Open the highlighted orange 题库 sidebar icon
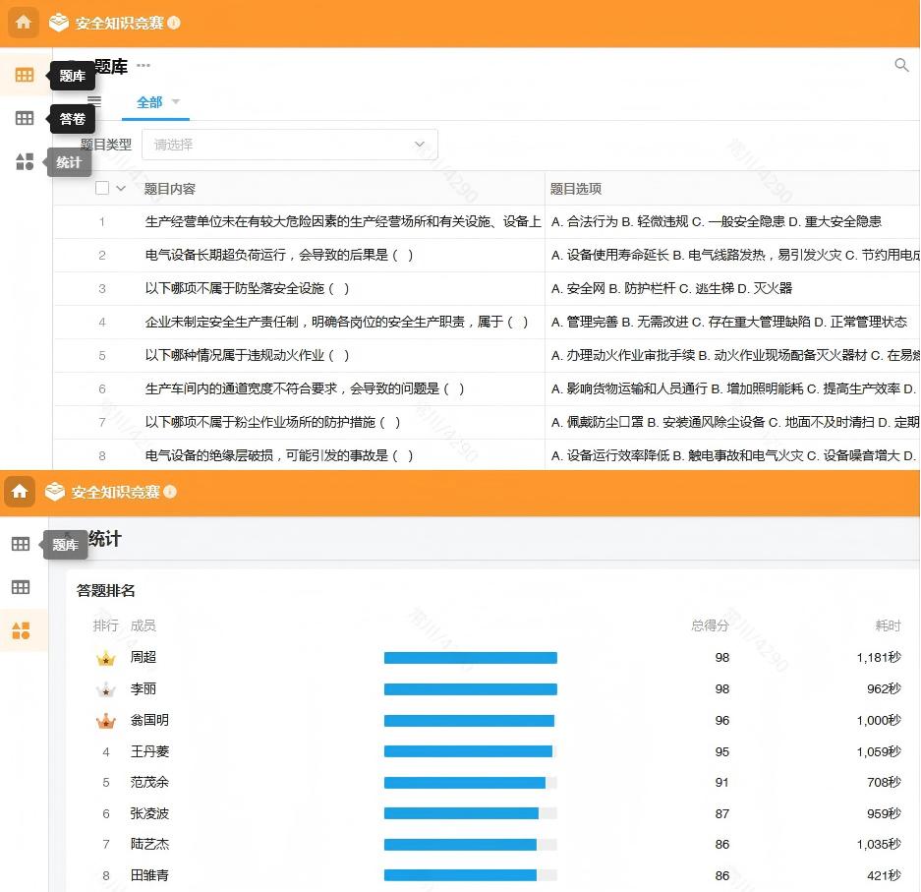 coord(25,75)
